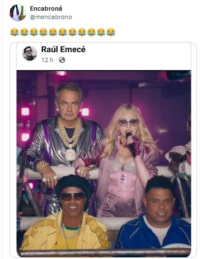This screenshot has width=211, height=259.
Task: Open the Encabroná profile avatar
Action: pos(18,13)
